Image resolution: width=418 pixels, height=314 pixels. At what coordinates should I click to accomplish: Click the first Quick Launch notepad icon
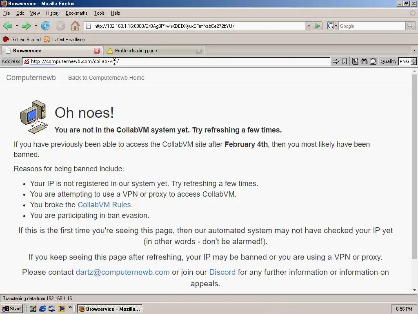click(33, 309)
